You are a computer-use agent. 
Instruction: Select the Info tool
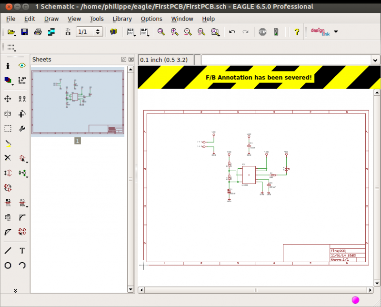[8, 66]
